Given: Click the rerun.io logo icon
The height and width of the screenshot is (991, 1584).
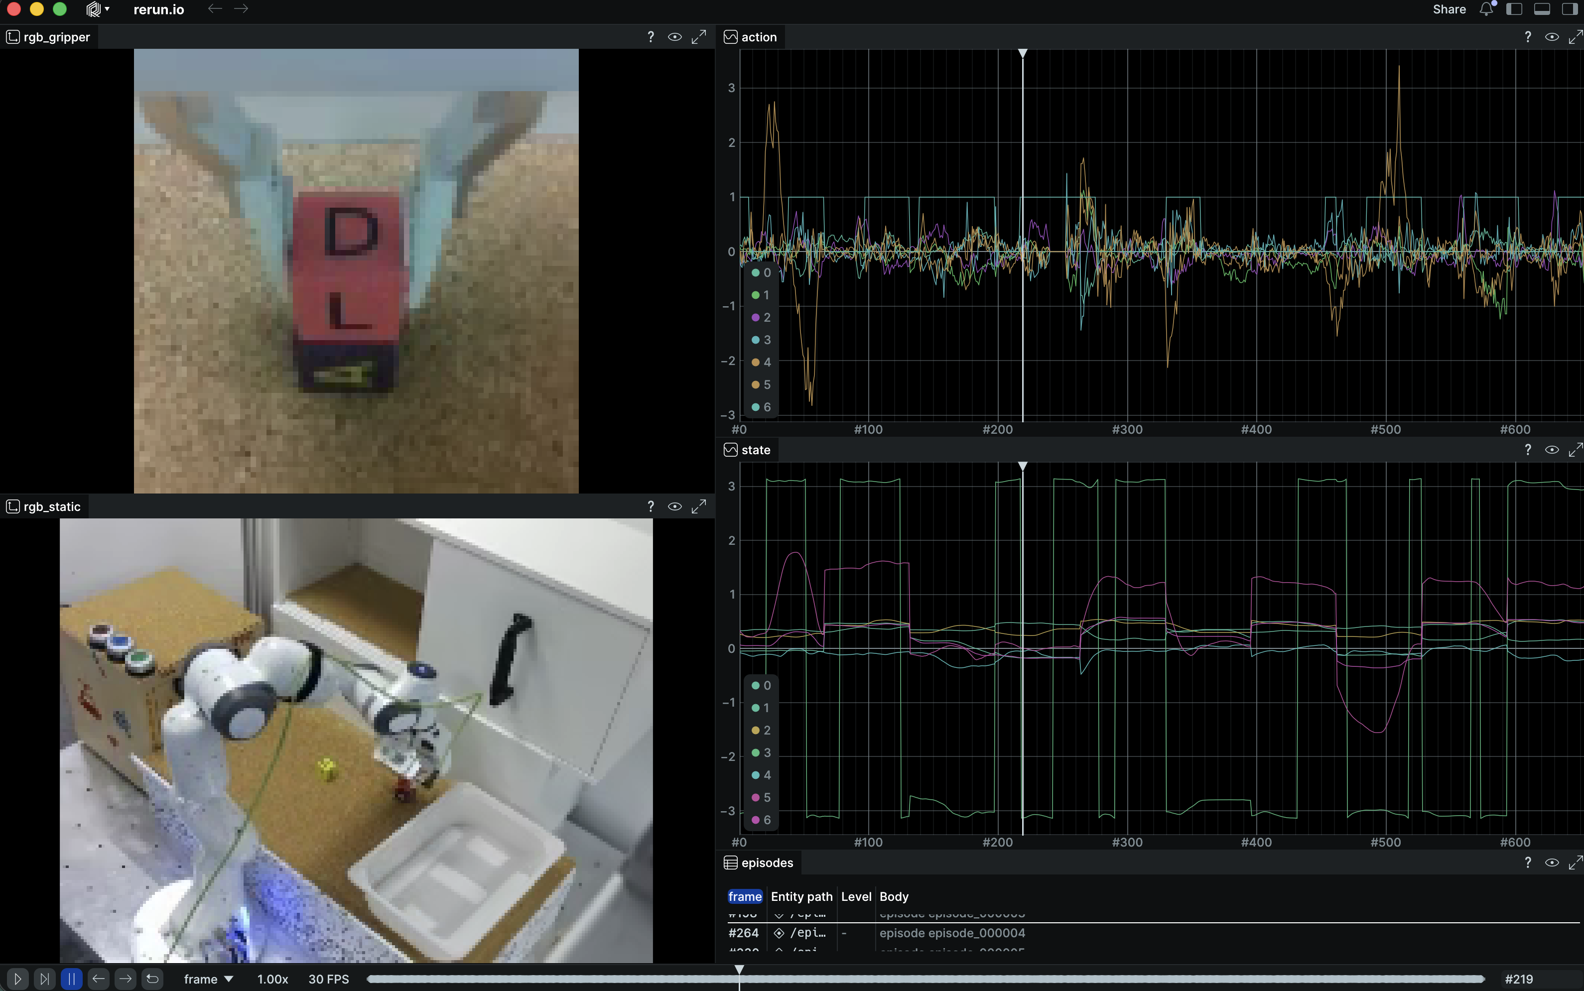Looking at the screenshot, I should 94,8.
